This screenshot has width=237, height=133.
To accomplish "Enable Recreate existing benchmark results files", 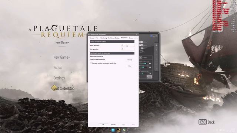I will [x=91, y=63].
